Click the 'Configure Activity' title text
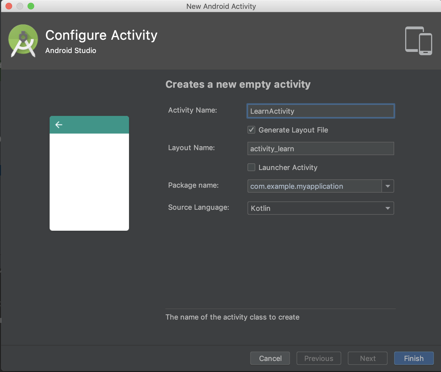 tap(101, 35)
